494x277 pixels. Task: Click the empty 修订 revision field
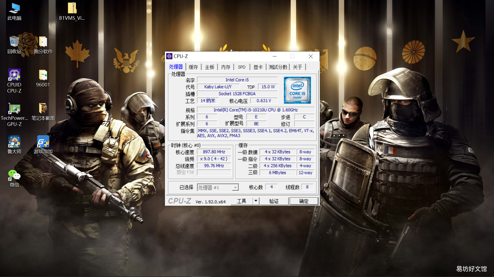point(304,124)
